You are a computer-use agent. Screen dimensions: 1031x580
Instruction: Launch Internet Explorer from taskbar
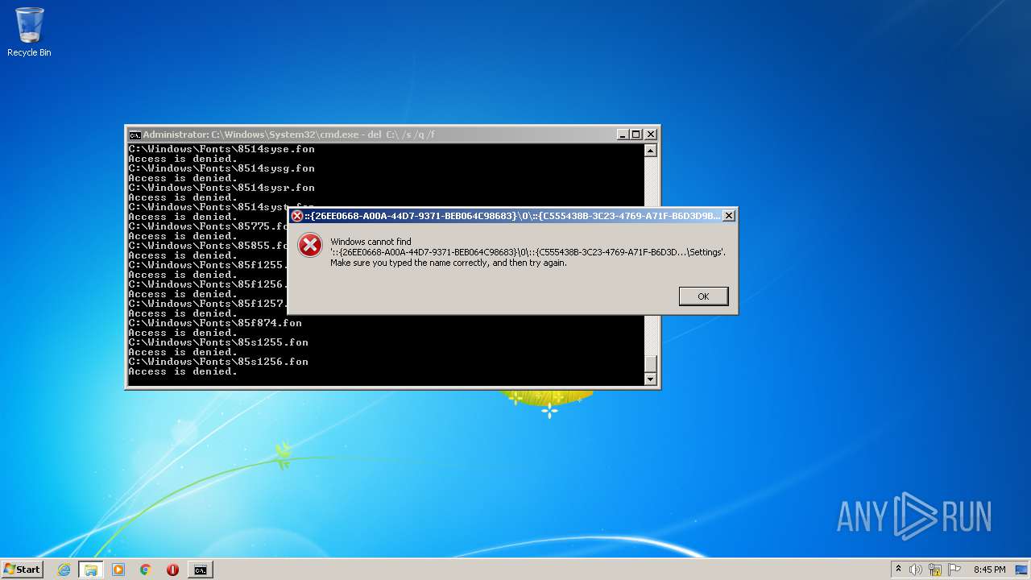64,570
